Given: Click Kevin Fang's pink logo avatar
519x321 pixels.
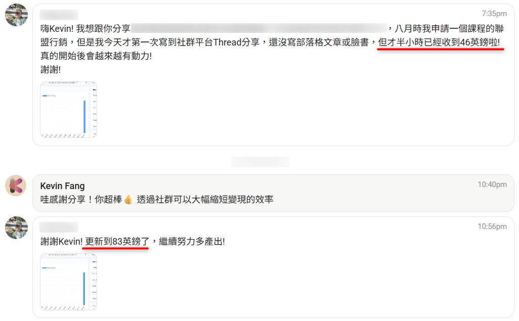Looking at the screenshot, I should point(16,186).
